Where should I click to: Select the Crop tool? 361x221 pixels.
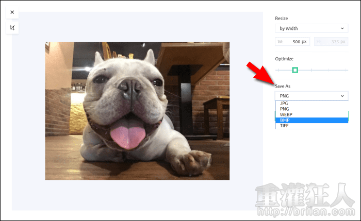(12, 28)
